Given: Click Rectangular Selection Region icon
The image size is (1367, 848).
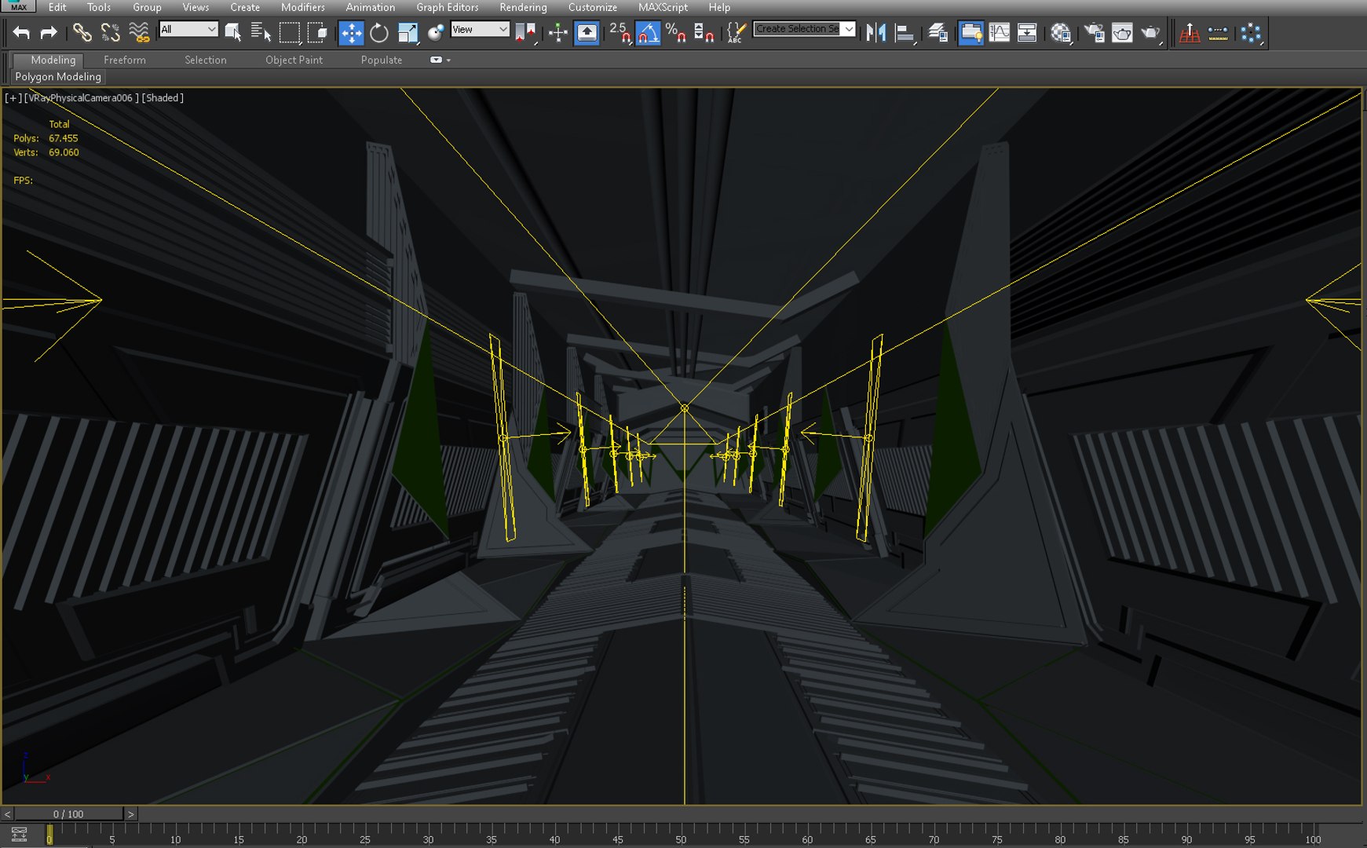Looking at the screenshot, I should tap(290, 33).
